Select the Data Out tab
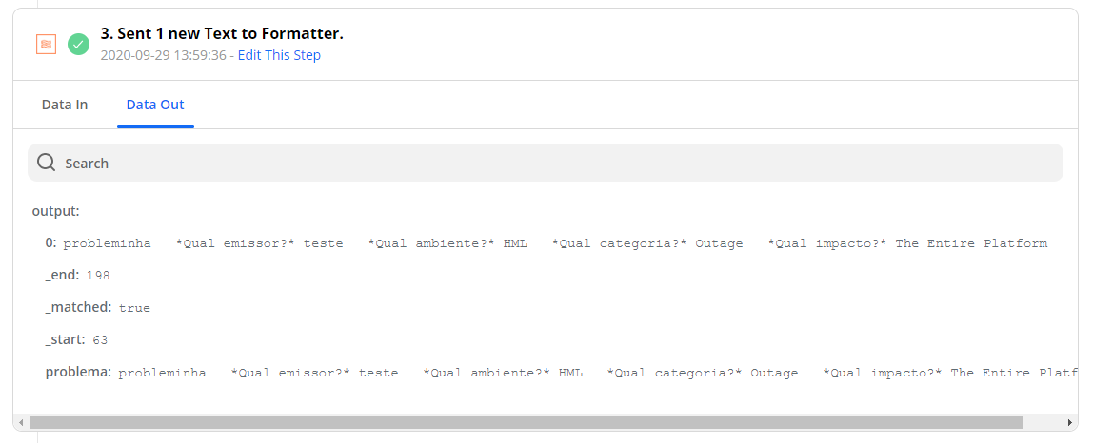This screenshot has height=443, width=1093. (x=155, y=105)
